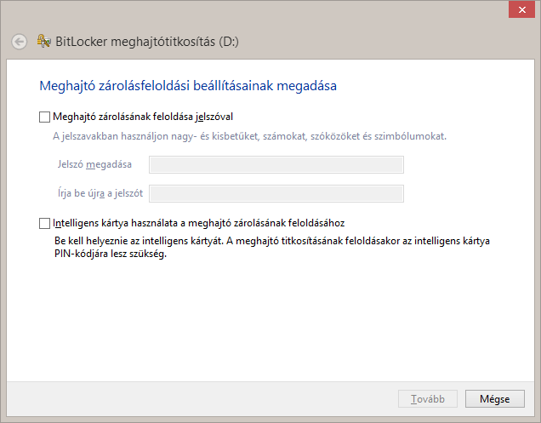Enable 'Meghajtó zárolásának feloldása jelszóval' checkbox
Image resolution: width=541 pixels, height=423 pixels.
coord(44,117)
